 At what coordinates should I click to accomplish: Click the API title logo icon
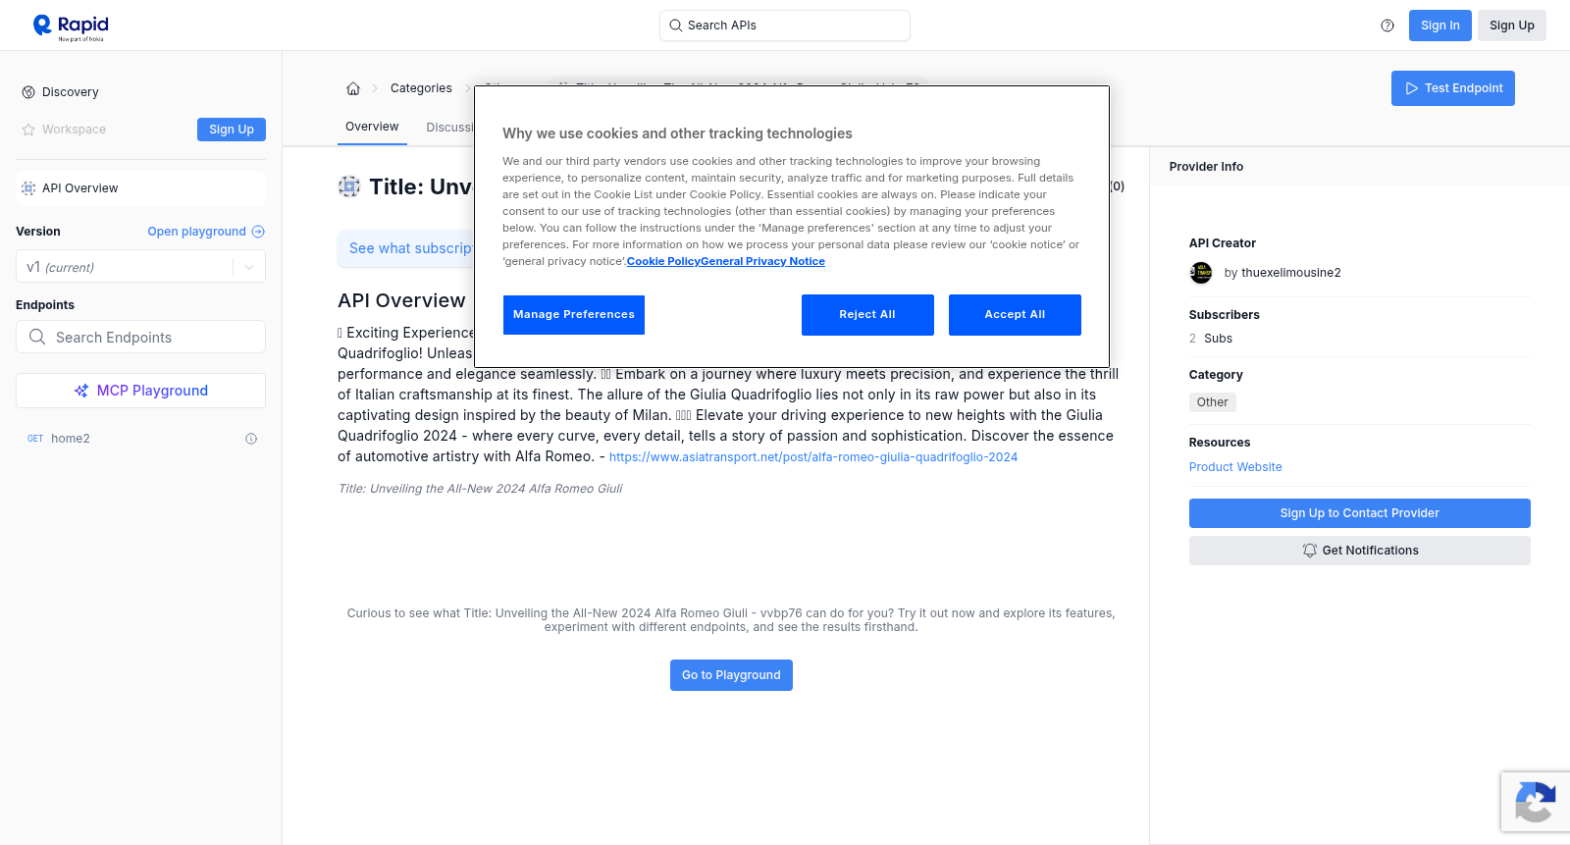[x=349, y=186]
